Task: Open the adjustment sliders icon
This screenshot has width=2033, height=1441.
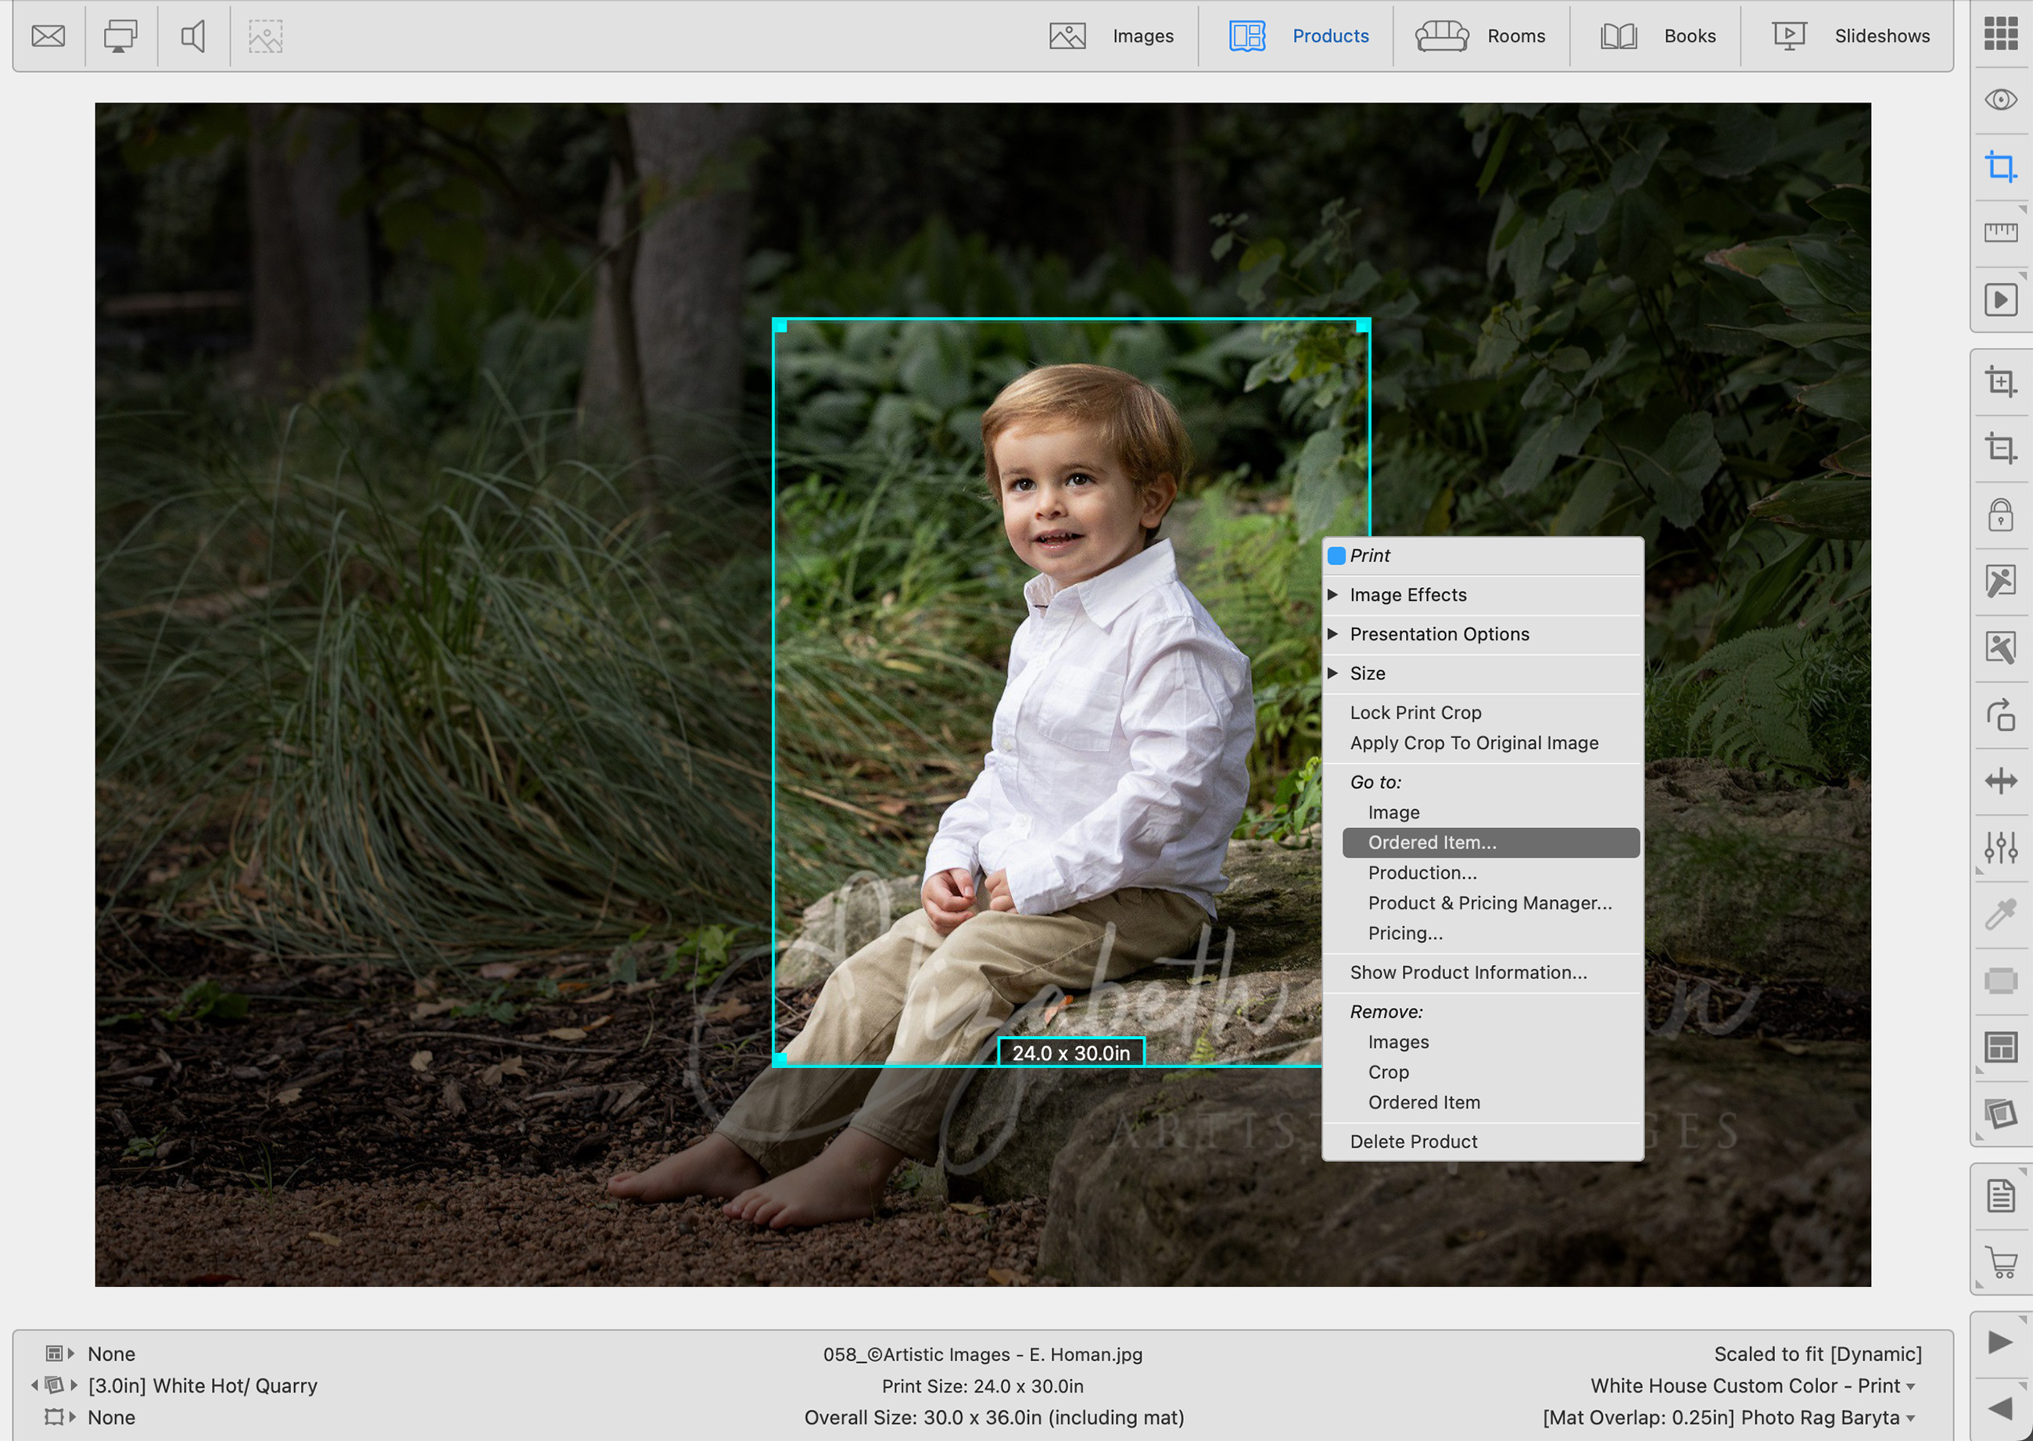Action: (2000, 848)
